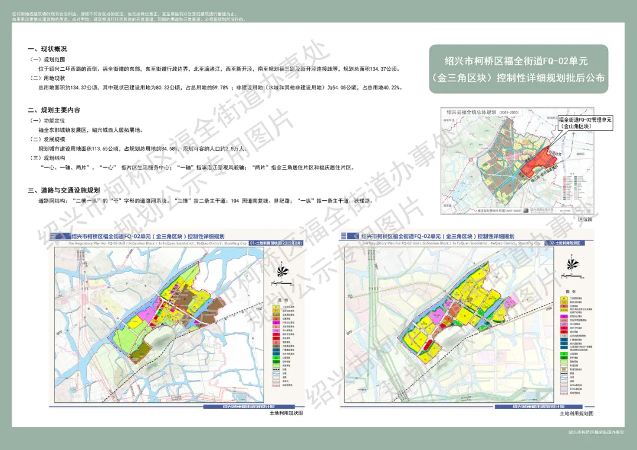Image resolution: width=637 pixels, height=450 pixels.
Task: Select the subheading （二）发展规模
Action: click(x=48, y=139)
